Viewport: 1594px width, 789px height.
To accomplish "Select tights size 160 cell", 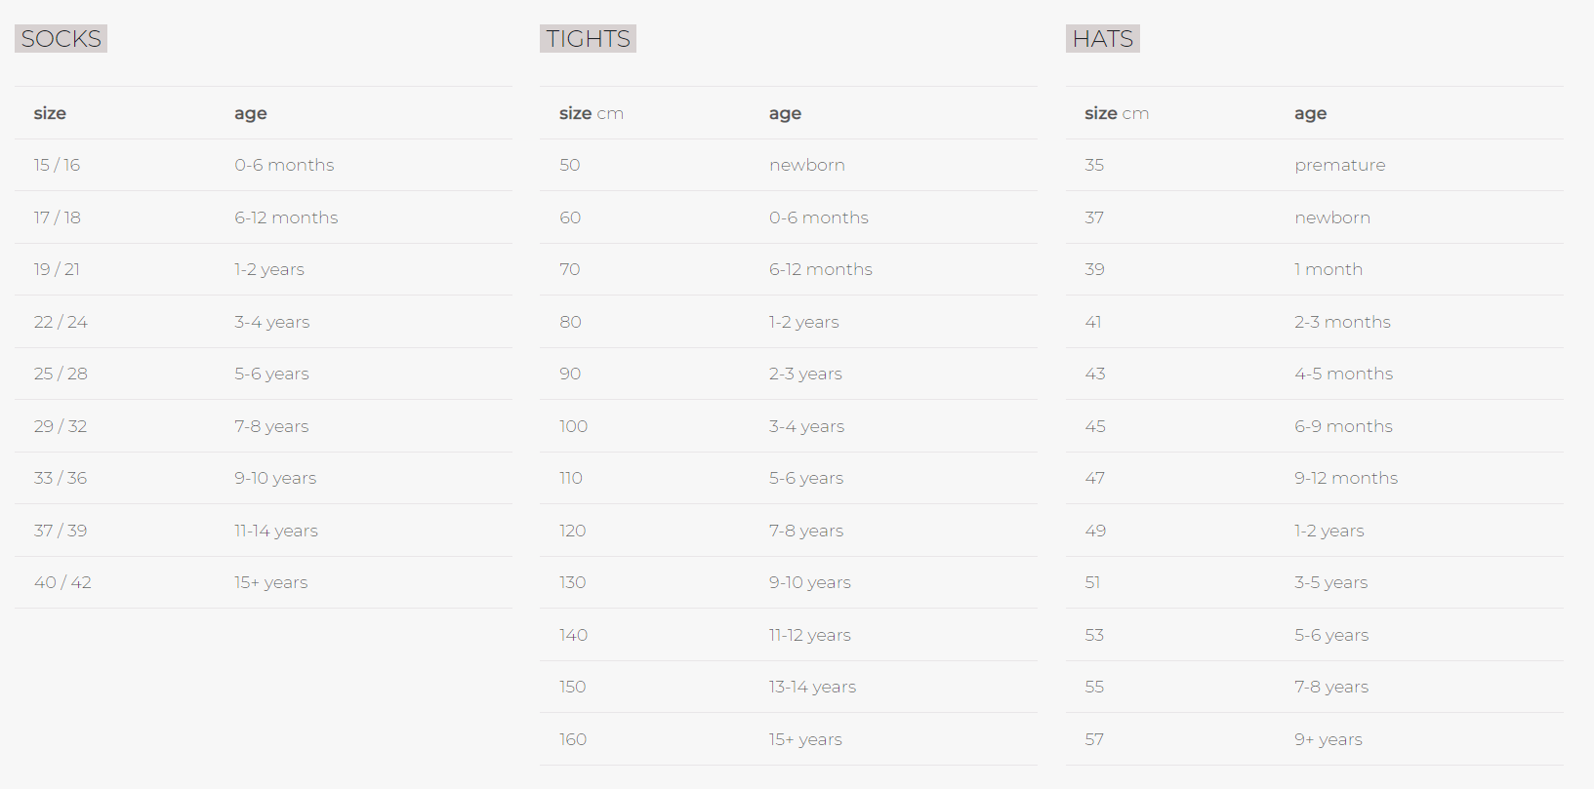I will [x=573, y=739].
